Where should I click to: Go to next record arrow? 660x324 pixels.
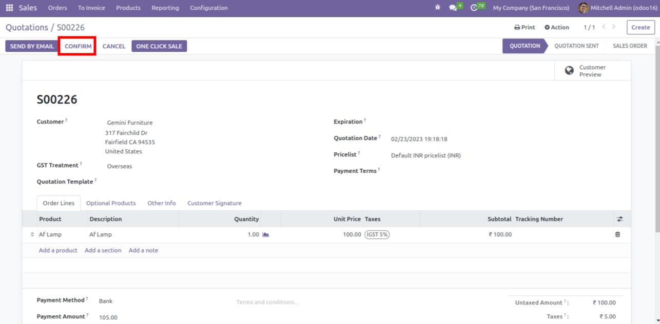click(x=614, y=27)
